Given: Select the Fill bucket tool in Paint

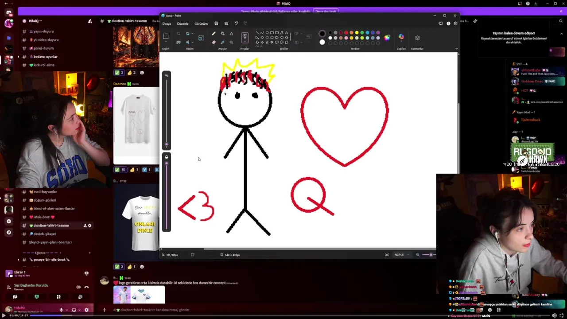Looking at the screenshot, I should click(x=222, y=34).
